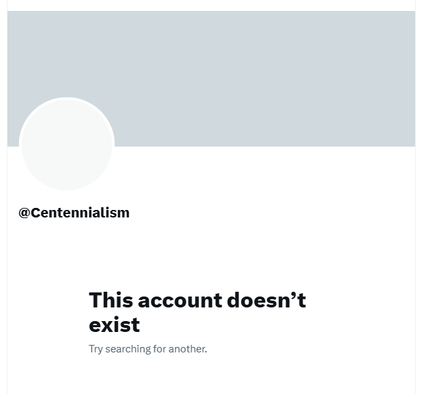The width and height of the screenshot is (424, 394).
Task: Click the "Try searching for another." message
Action: click(148, 349)
